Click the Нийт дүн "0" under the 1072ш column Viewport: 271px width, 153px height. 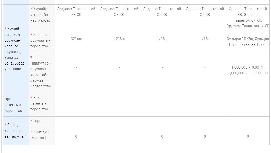coord(248,136)
